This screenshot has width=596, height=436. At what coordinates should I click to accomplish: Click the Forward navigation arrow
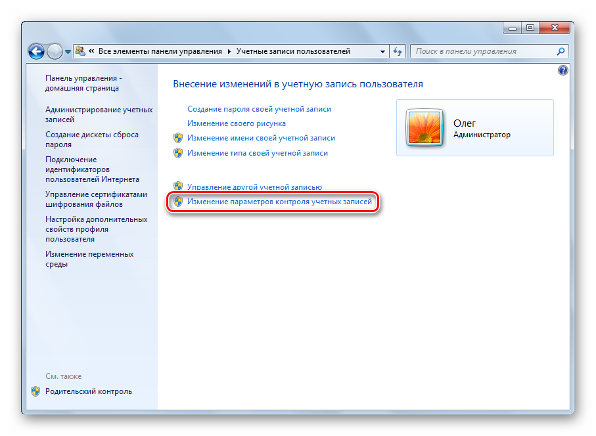[x=55, y=51]
